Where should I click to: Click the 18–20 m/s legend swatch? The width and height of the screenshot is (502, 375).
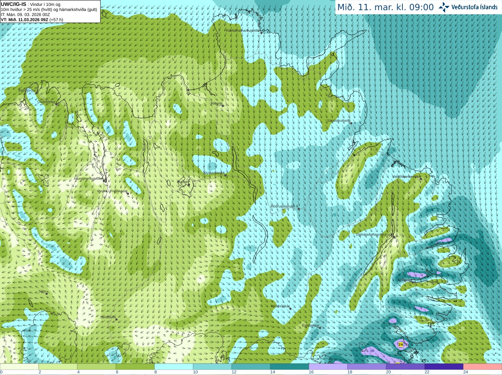(367, 367)
